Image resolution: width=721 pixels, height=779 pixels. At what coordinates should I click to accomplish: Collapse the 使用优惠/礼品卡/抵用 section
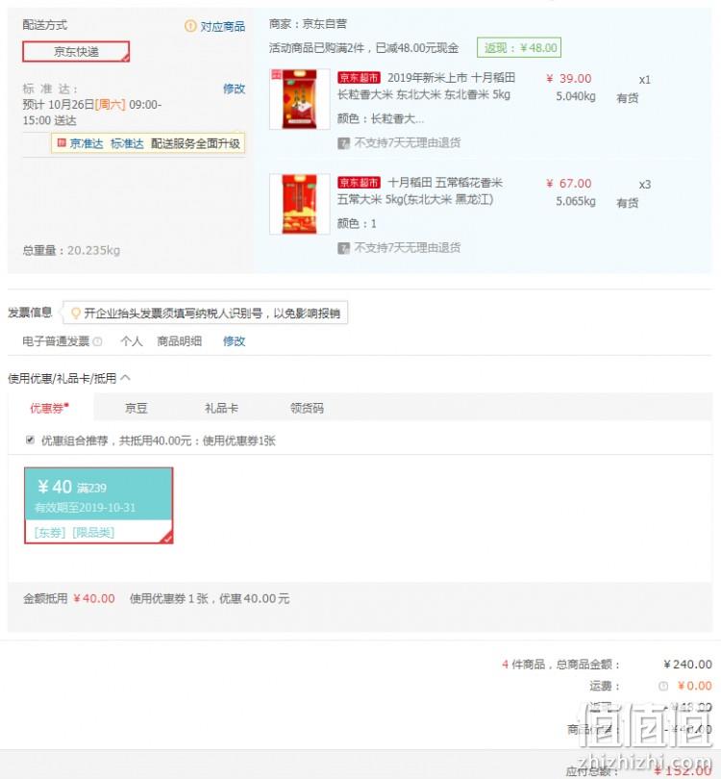point(126,378)
